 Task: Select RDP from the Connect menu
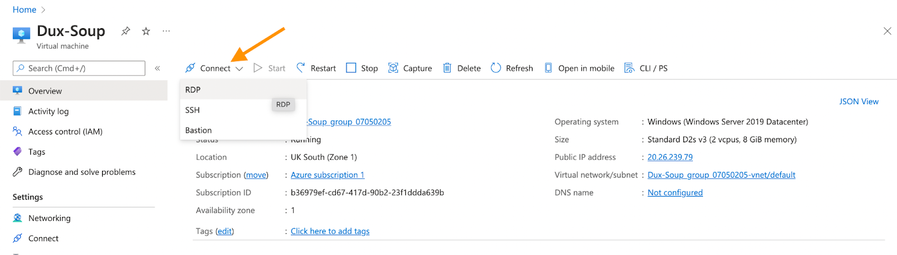(x=193, y=90)
